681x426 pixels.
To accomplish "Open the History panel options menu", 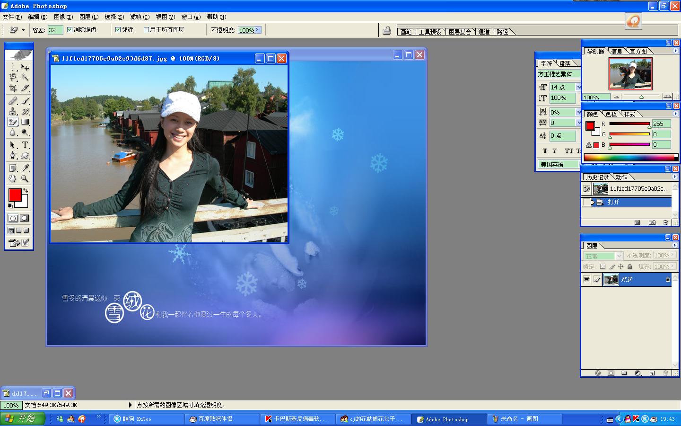I will click(675, 177).
